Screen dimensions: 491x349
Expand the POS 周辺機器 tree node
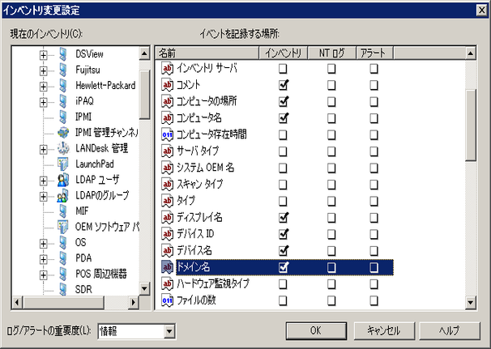[x=43, y=275]
